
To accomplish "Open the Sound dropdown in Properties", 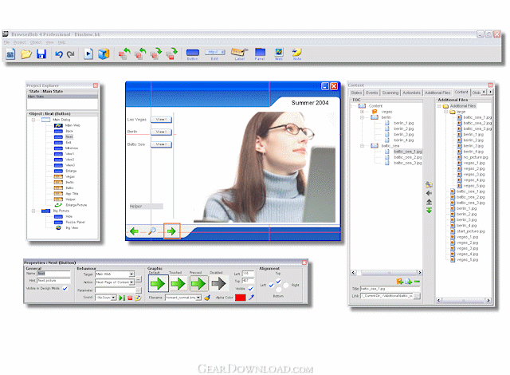I will (113, 298).
